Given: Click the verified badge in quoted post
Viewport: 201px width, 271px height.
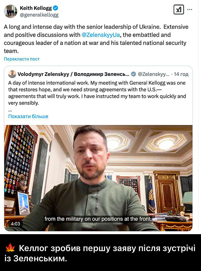Looking at the screenshot, I should coord(133,74).
